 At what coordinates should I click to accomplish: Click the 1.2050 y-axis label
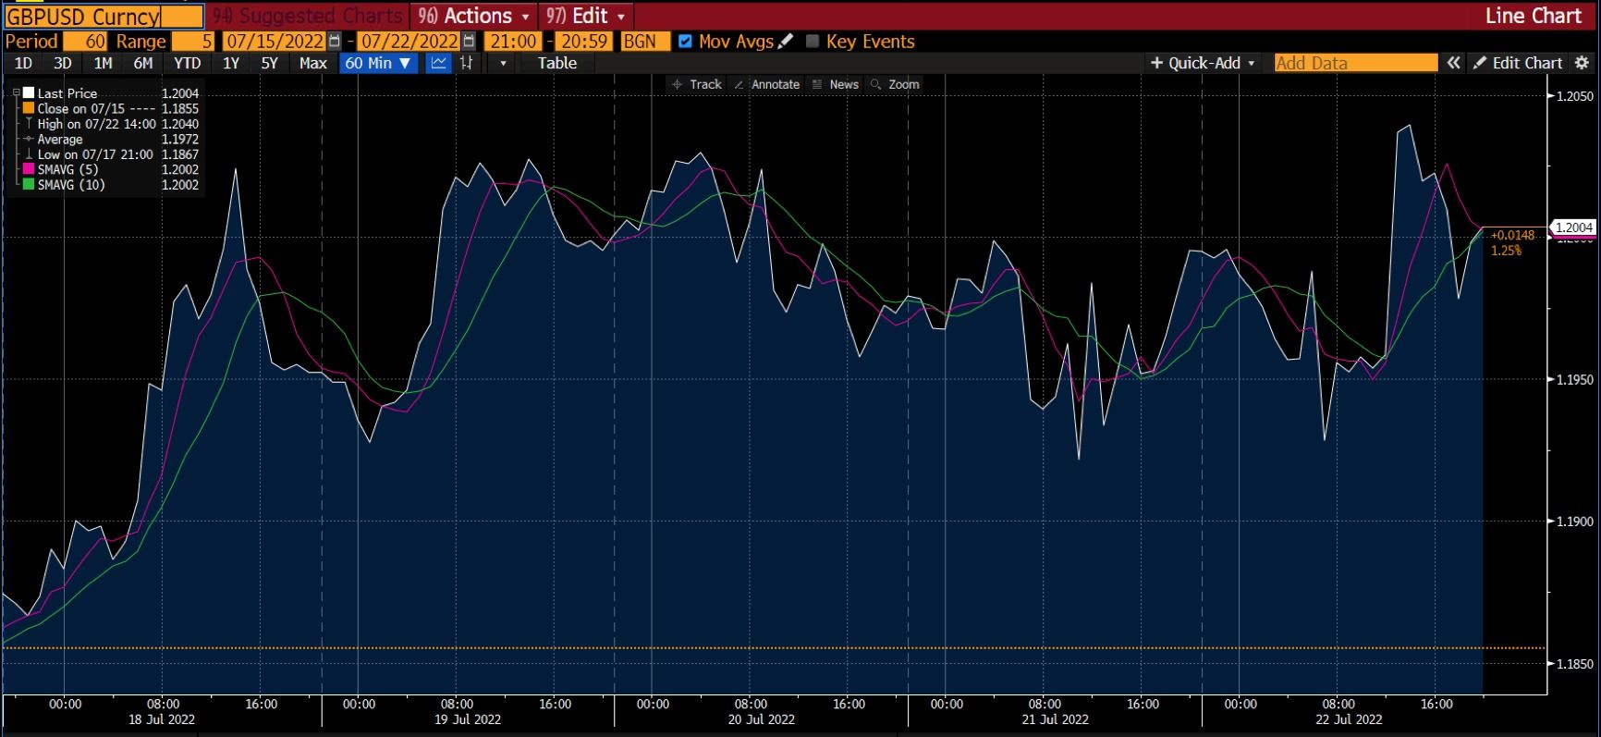[x=1575, y=96]
